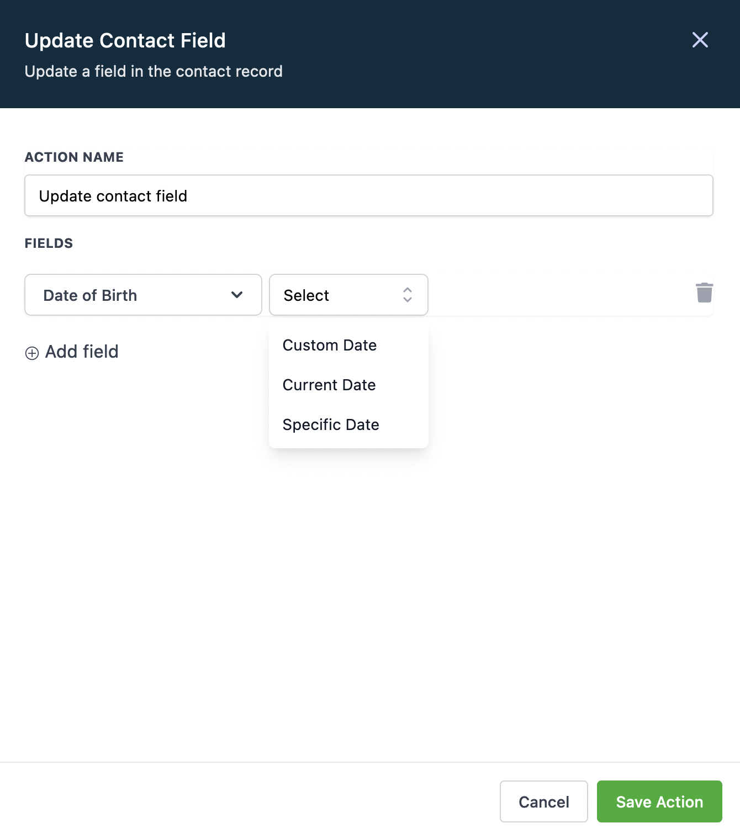740x839 pixels.
Task: Click the chevron arrow in Date of Birth dropdown
Action: (x=237, y=295)
